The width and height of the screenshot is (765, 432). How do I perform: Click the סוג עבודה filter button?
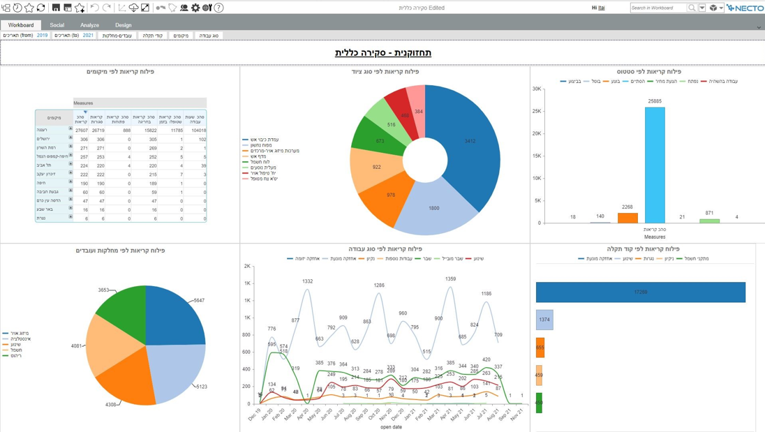click(209, 36)
